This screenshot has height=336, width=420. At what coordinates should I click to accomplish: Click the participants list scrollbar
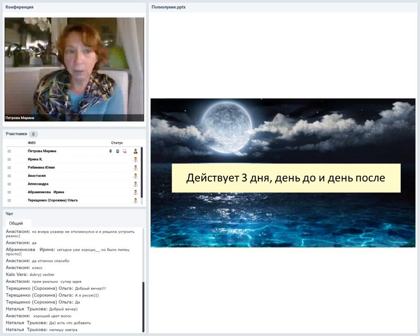point(141,173)
